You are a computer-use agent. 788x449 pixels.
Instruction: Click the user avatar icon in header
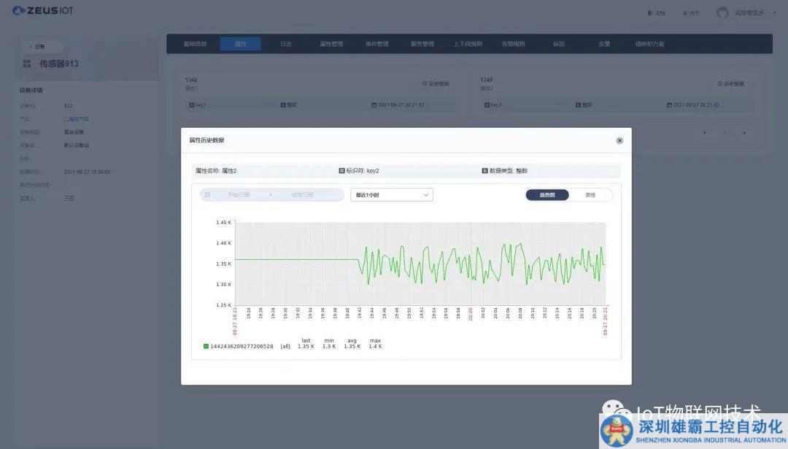pyautogui.click(x=722, y=12)
